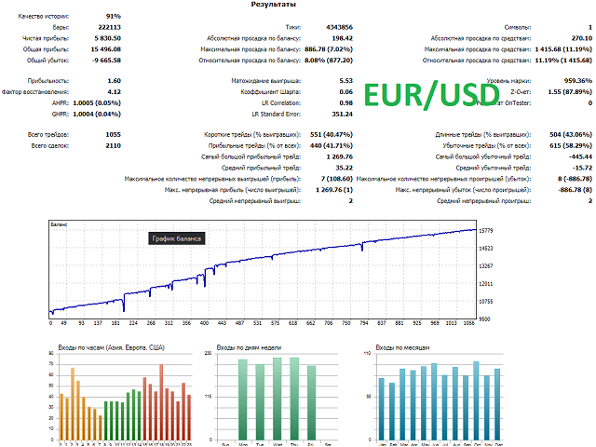Select max consecutive wins value 7 (108.60)
The height and width of the screenshot is (447, 596).
(337, 179)
